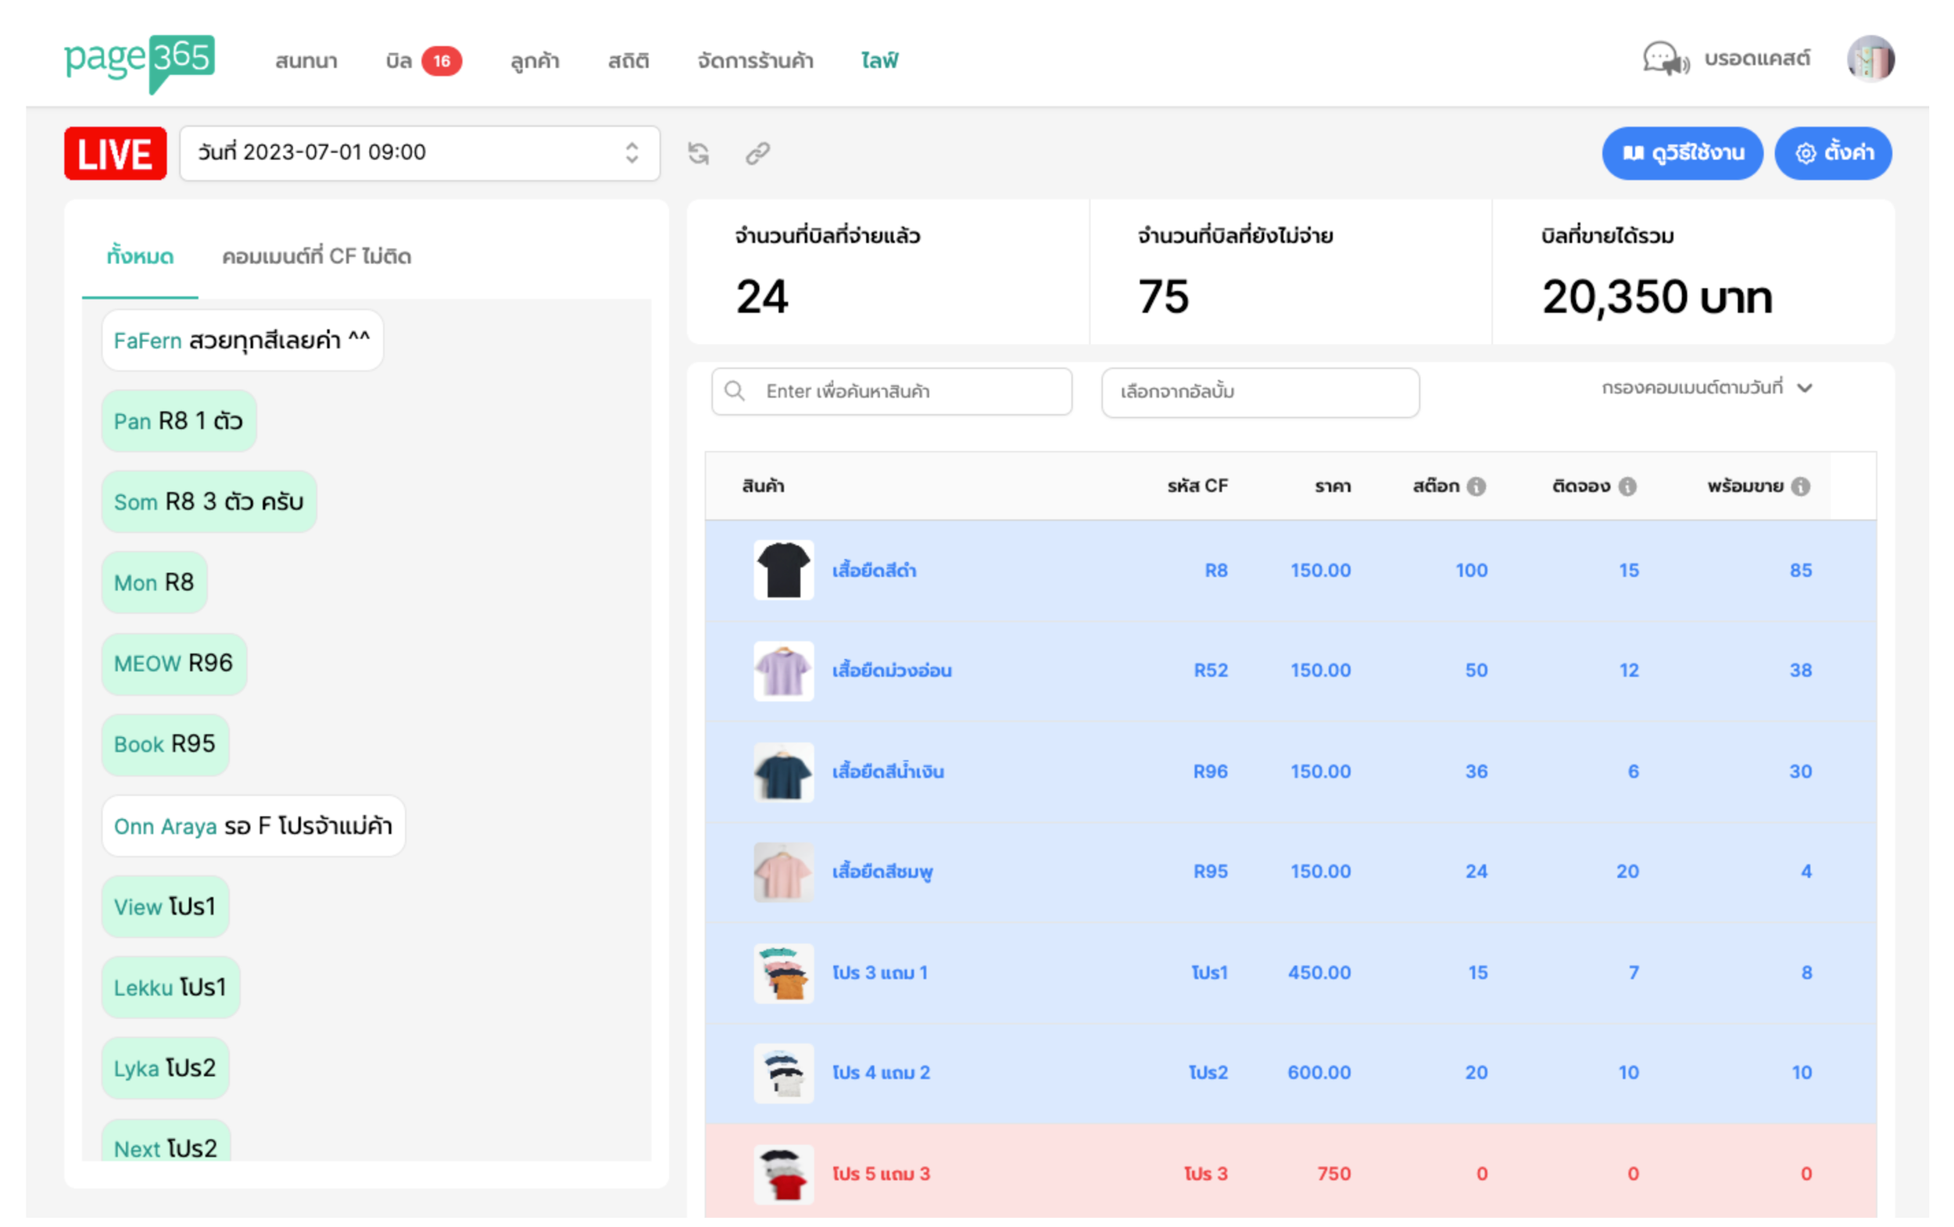
Task: Click the ดูวิธีใช้งาน button
Action: [x=1682, y=152]
